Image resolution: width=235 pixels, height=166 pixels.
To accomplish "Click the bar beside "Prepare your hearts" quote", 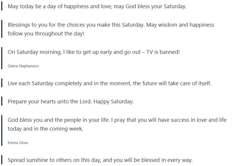I will point(2,102).
